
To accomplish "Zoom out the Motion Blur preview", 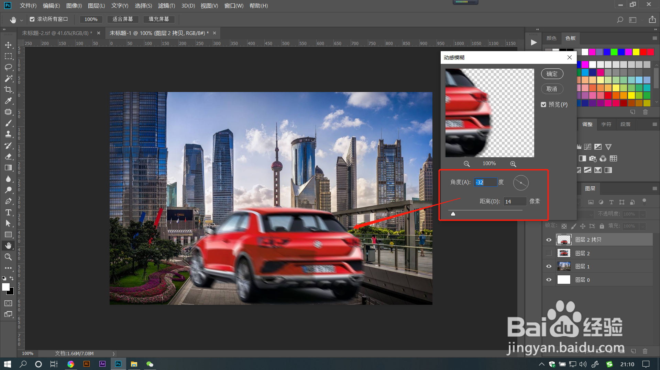I will (466, 164).
